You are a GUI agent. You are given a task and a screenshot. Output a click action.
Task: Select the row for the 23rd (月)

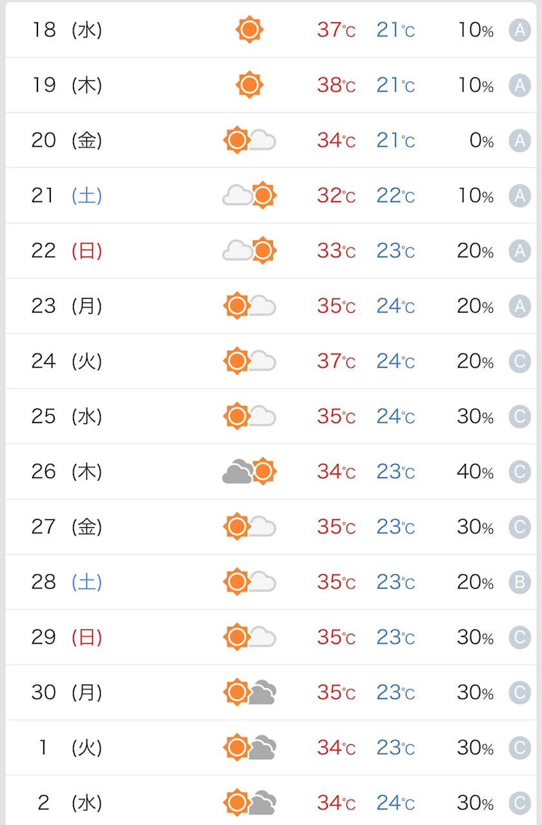271,306
